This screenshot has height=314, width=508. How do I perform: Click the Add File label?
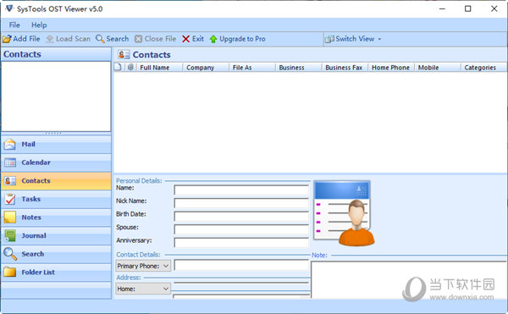coord(26,39)
